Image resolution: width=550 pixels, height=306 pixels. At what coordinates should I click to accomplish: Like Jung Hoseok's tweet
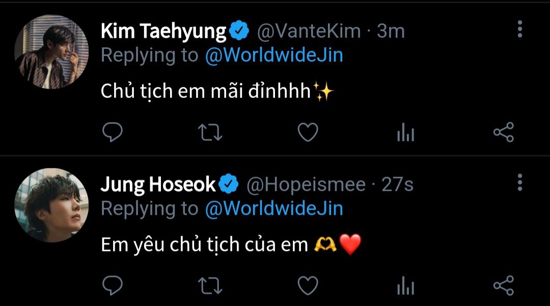[x=308, y=285]
